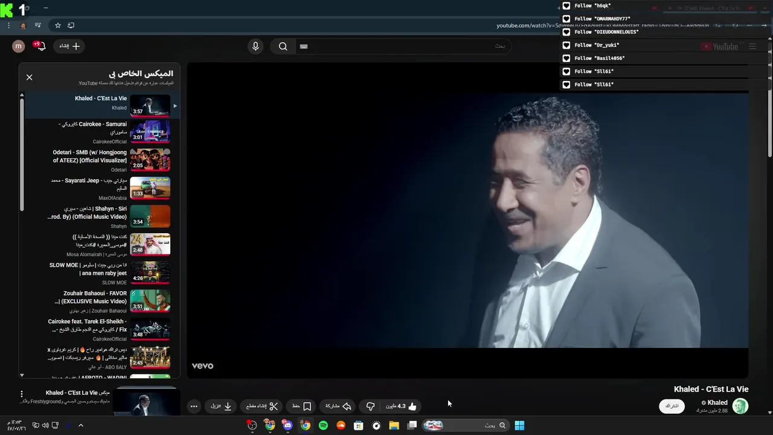Open Discord from the taskbar

[x=287, y=425]
